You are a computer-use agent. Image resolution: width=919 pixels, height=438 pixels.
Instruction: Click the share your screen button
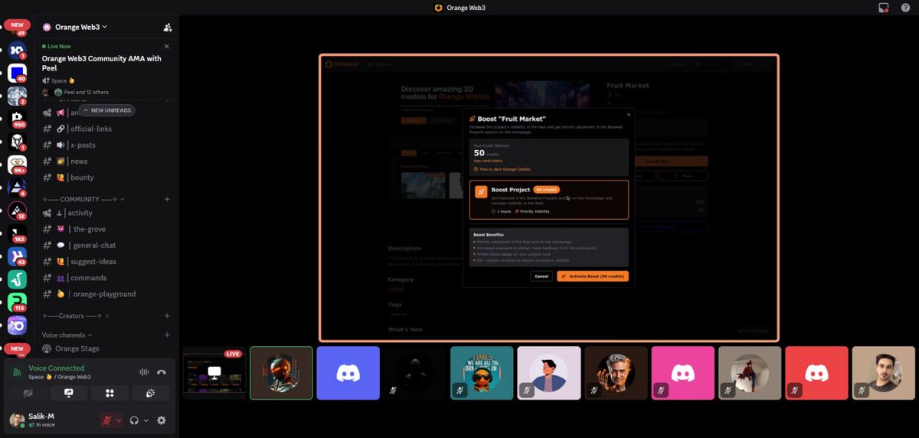68,393
